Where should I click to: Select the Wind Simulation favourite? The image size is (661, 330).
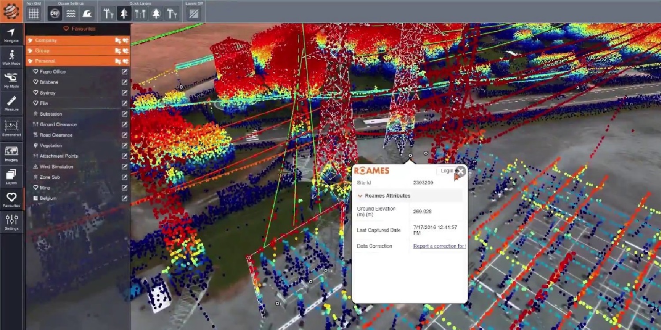56,167
